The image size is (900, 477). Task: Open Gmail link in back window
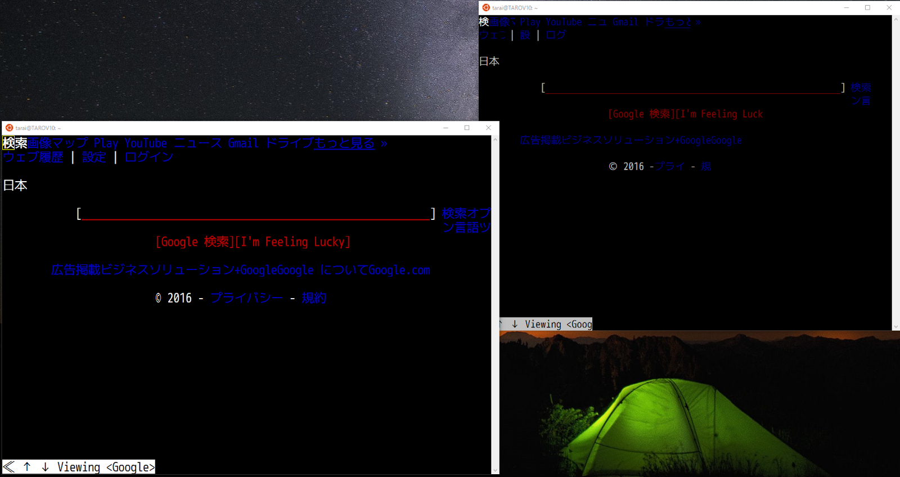pos(625,22)
